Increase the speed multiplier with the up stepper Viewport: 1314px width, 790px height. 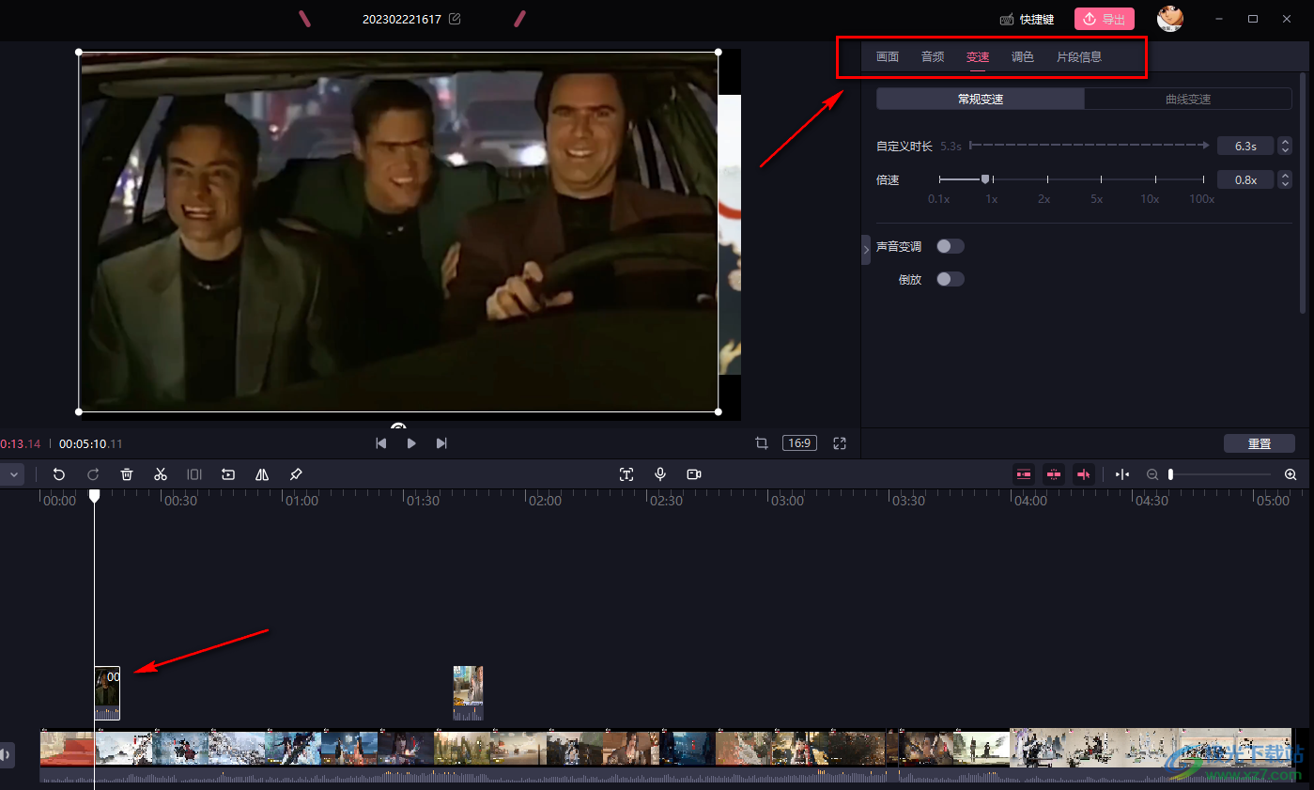coord(1286,176)
